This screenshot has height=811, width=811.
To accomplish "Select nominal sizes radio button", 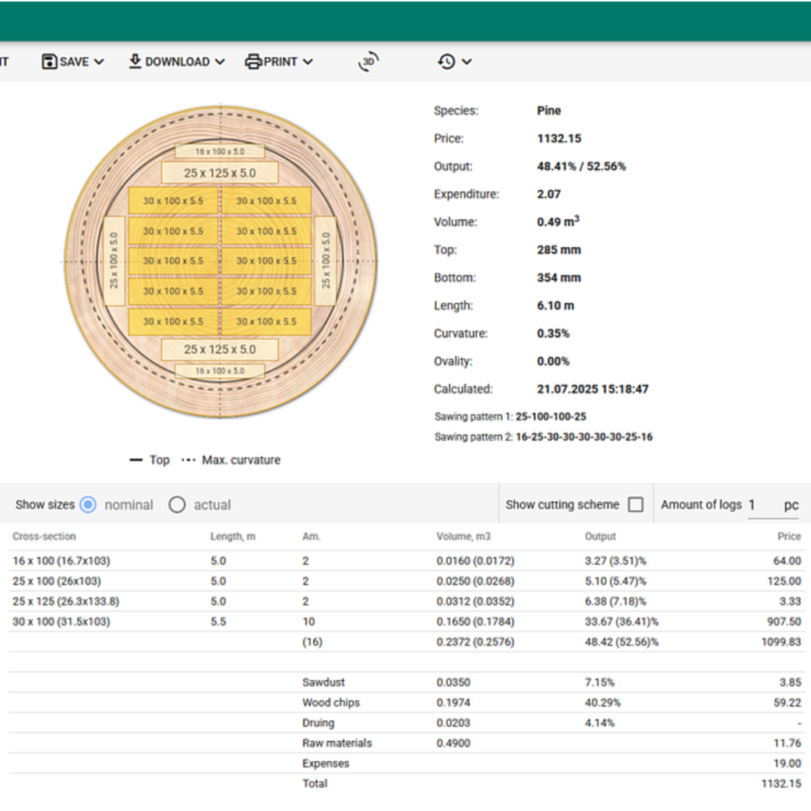I will [88, 505].
